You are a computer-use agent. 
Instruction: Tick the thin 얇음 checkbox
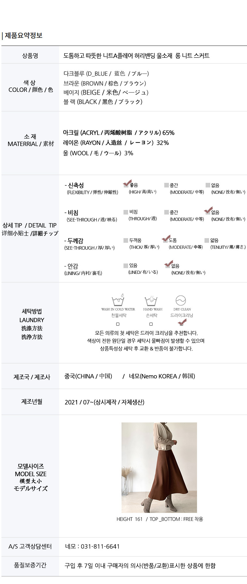(x=207, y=240)
